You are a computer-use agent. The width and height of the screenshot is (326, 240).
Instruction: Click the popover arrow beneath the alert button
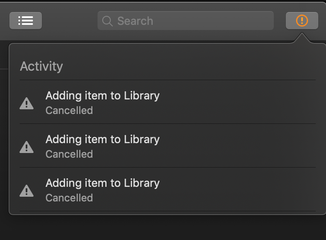[x=302, y=37]
